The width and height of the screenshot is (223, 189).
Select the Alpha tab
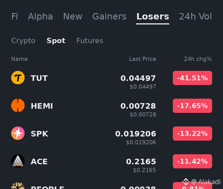40,16
